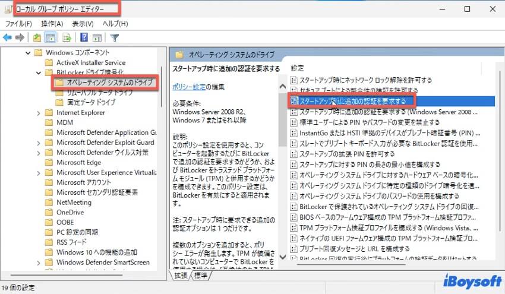
Task: Expand the Internet Explorer node
Action: (39, 113)
